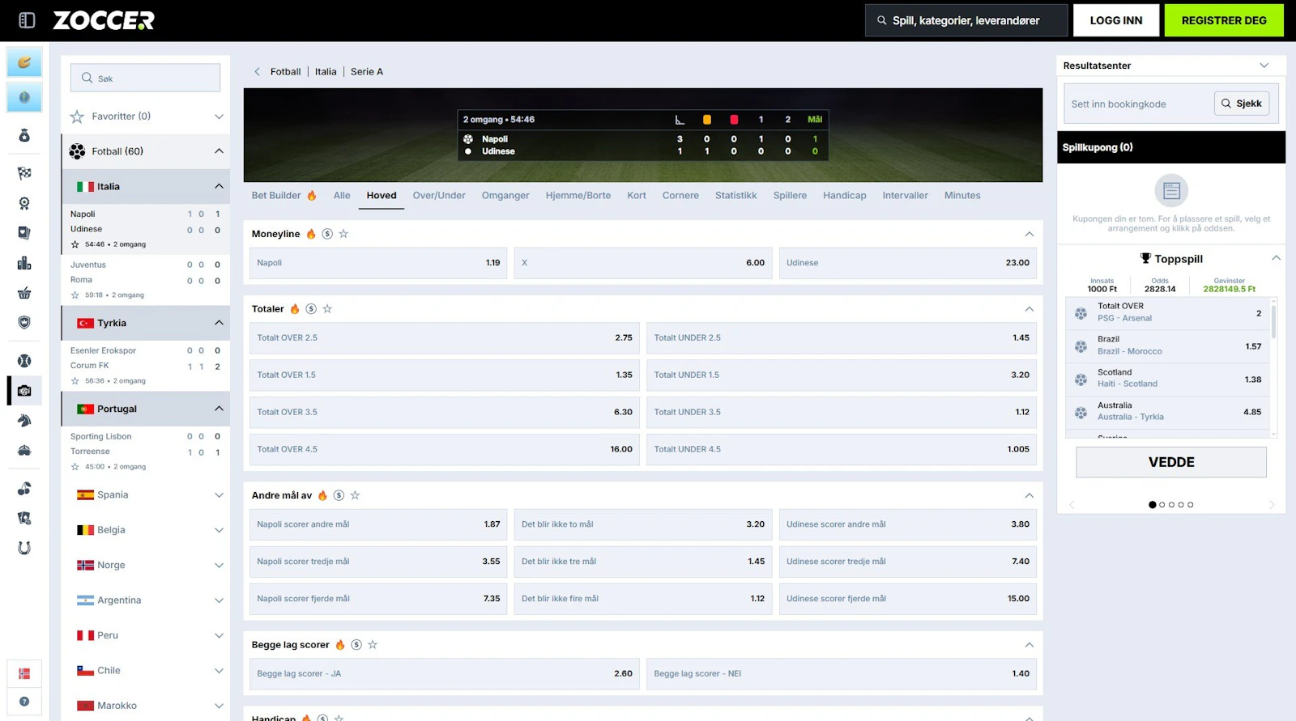Open the podium rankings icon in the sidebar
The image size is (1296, 721).
tap(24, 263)
